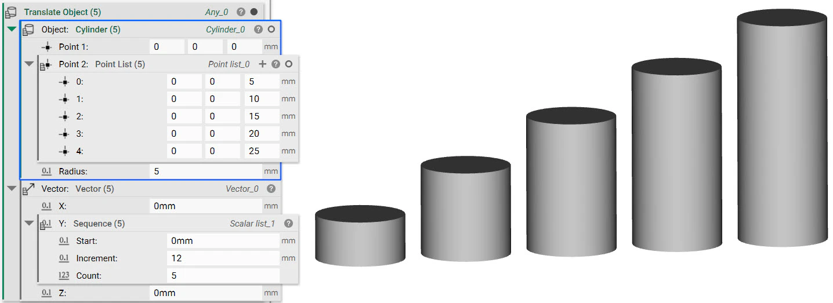
Task: Edit the vector Z value 0mm
Action: (x=206, y=293)
